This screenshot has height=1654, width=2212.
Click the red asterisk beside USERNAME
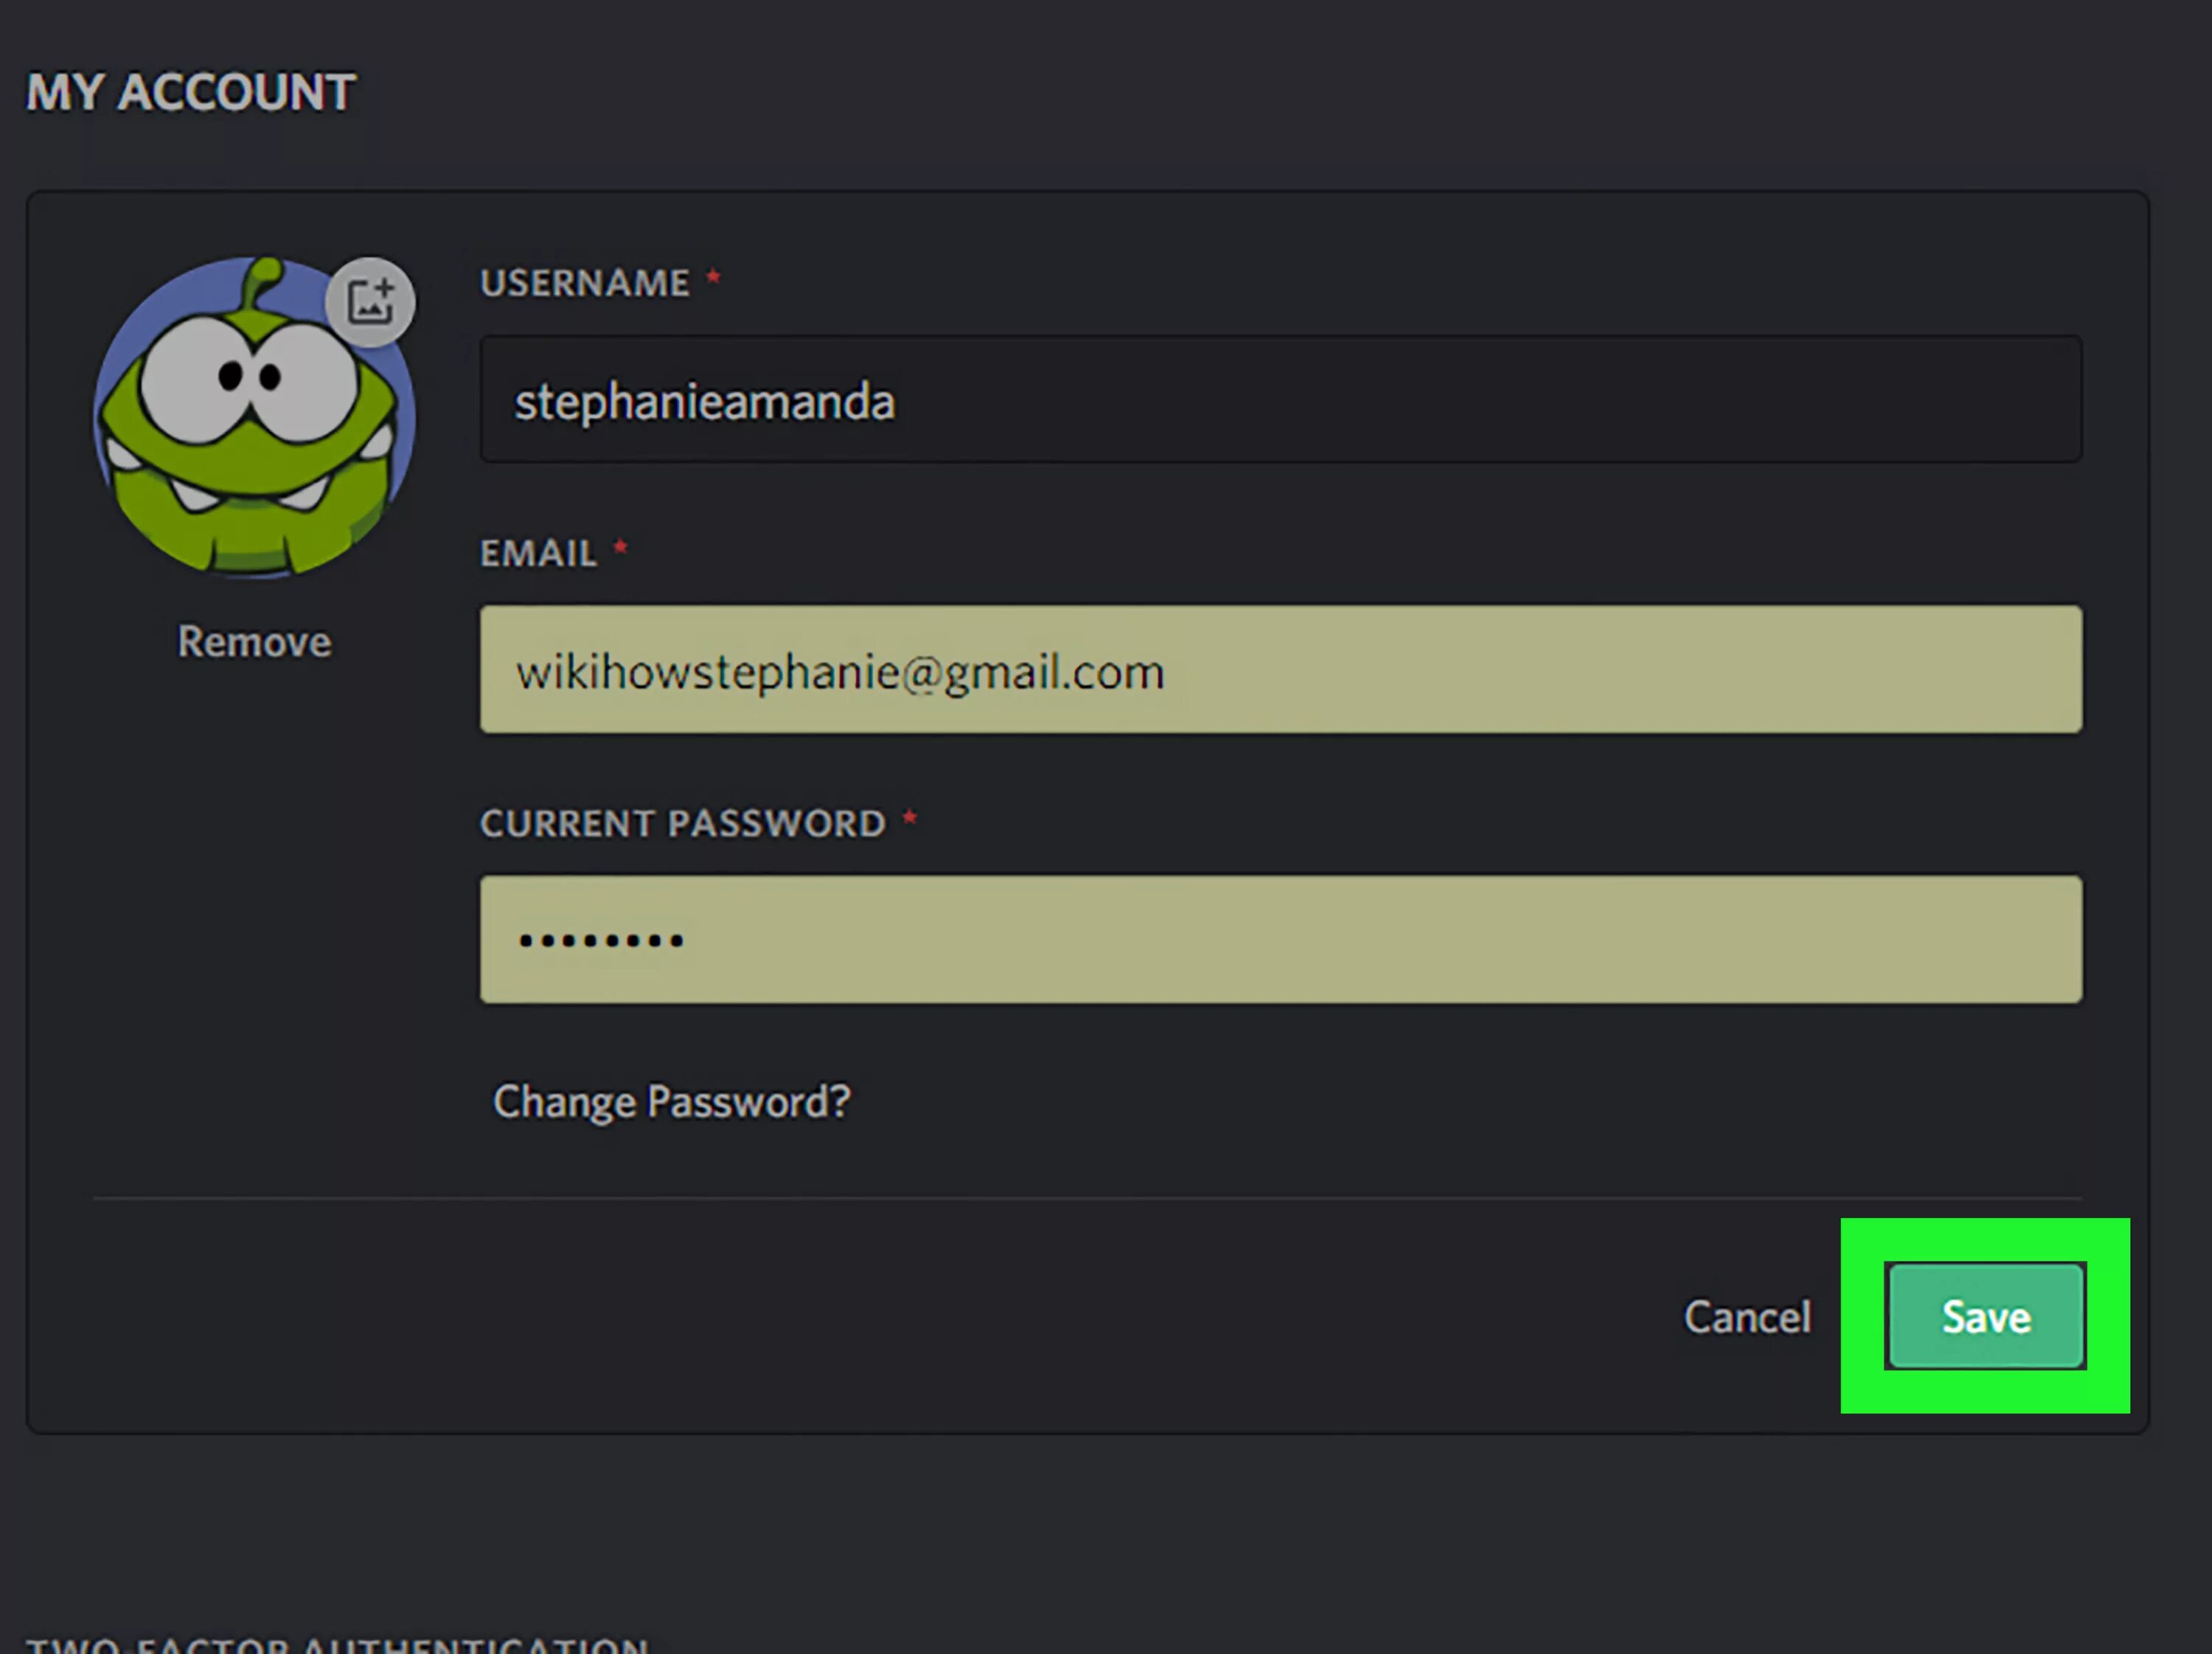click(x=713, y=277)
